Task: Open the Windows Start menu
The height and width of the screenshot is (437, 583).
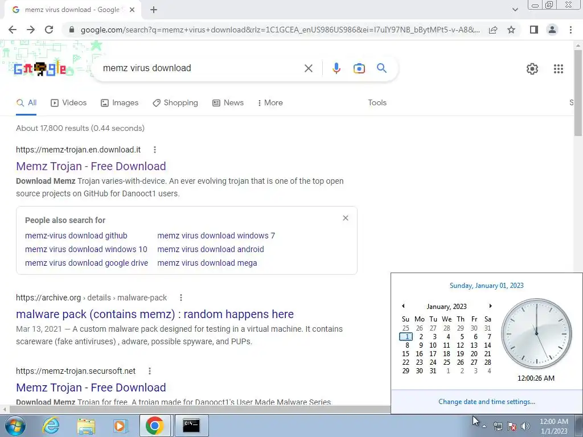Action: [15, 426]
